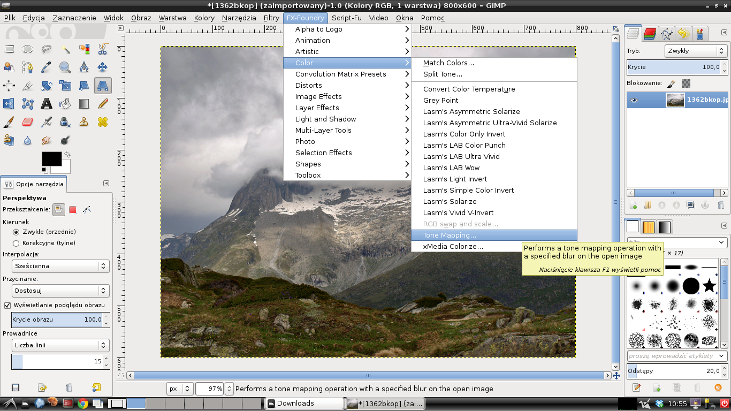
Task: Open the Tryb mode dropdown Zwykły
Action: [695, 51]
